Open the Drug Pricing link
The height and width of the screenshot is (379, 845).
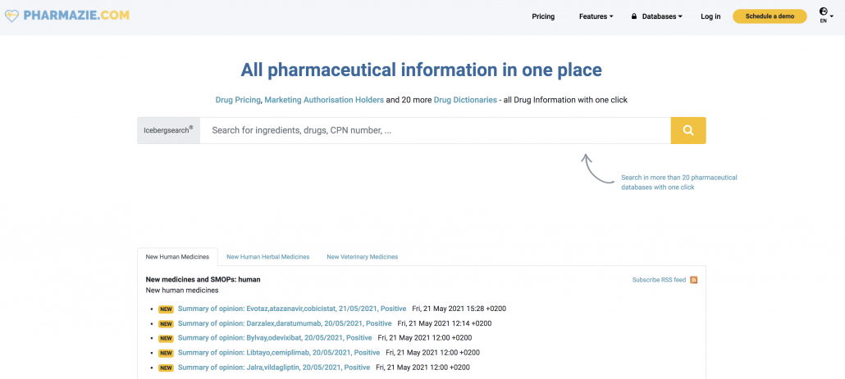(x=238, y=100)
